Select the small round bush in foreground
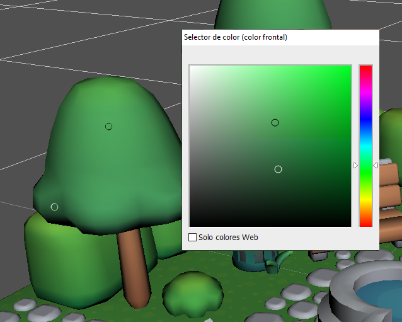 click(x=193, y=292)
